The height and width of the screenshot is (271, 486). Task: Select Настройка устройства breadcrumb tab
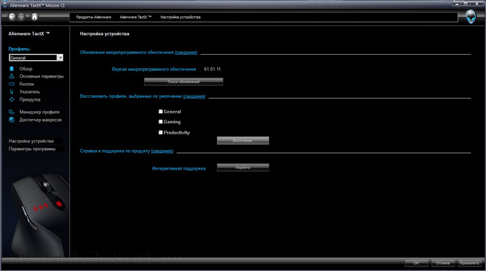tap(180, 17)
